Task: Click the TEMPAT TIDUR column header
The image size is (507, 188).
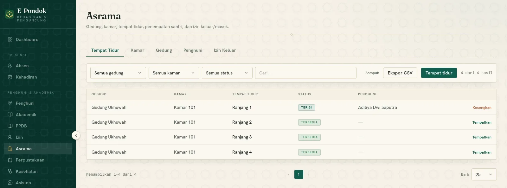Action: pos(245,94)
